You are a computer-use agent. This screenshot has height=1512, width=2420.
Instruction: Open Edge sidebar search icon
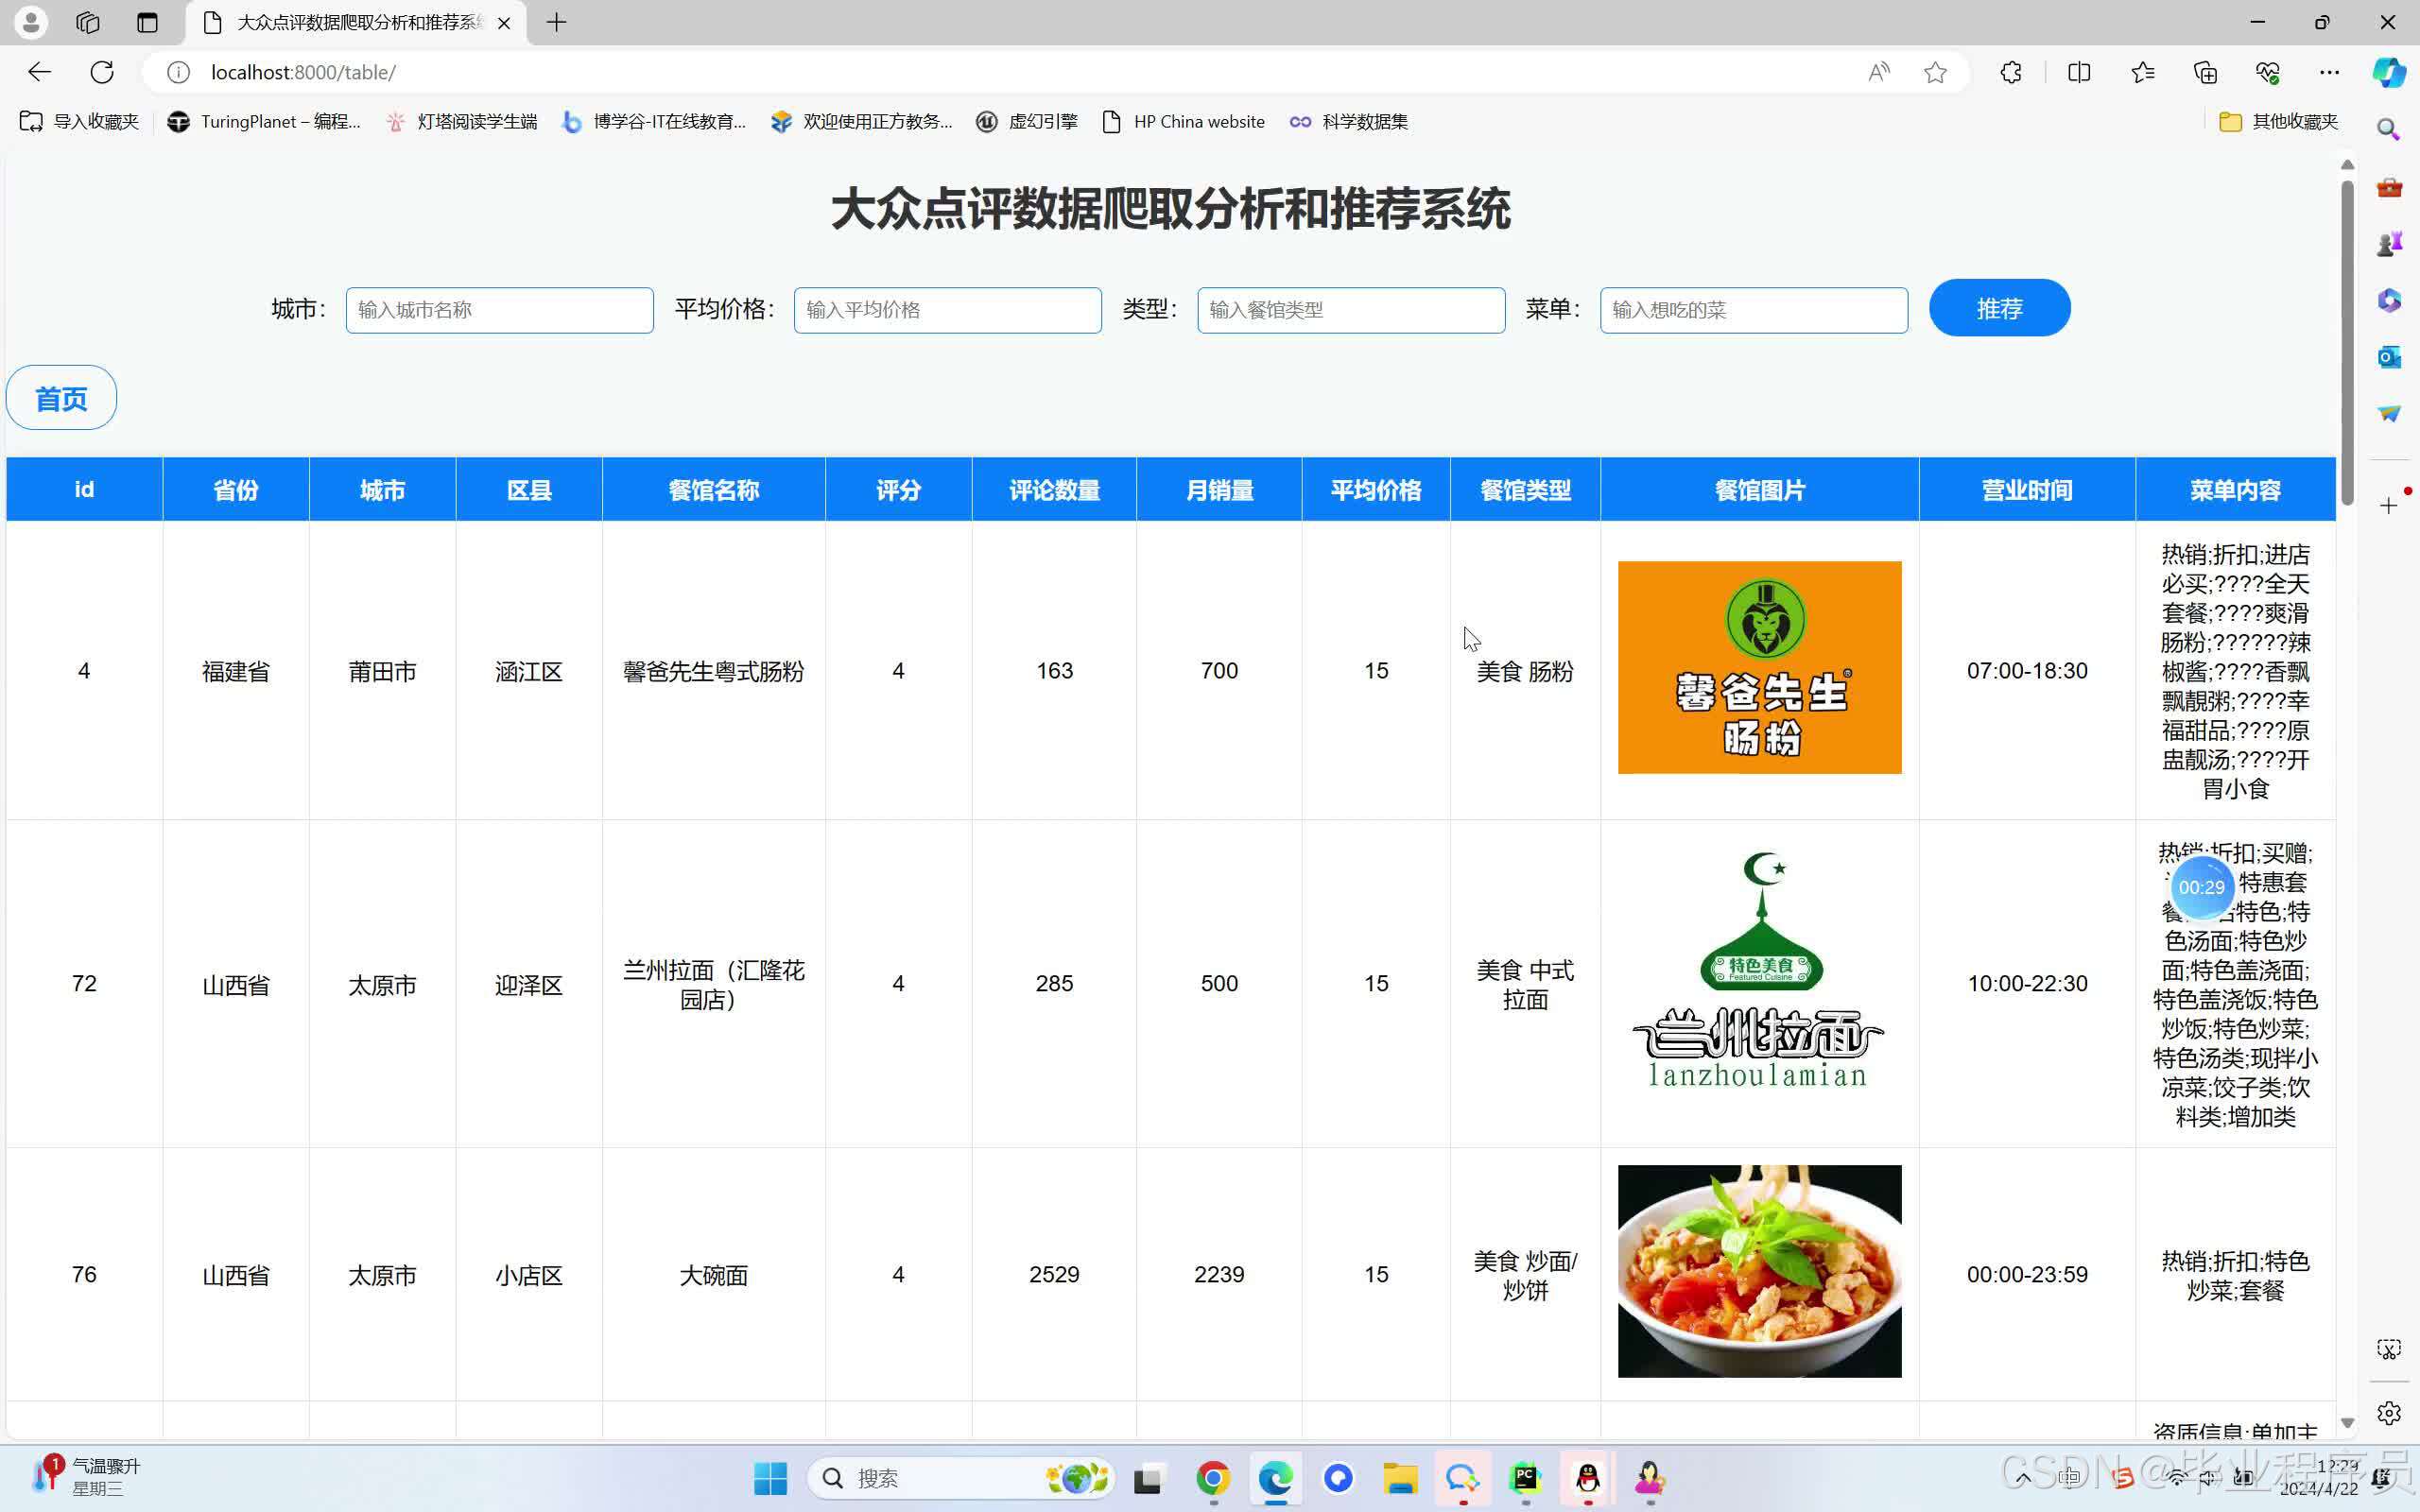click(x=2388, y=129)
